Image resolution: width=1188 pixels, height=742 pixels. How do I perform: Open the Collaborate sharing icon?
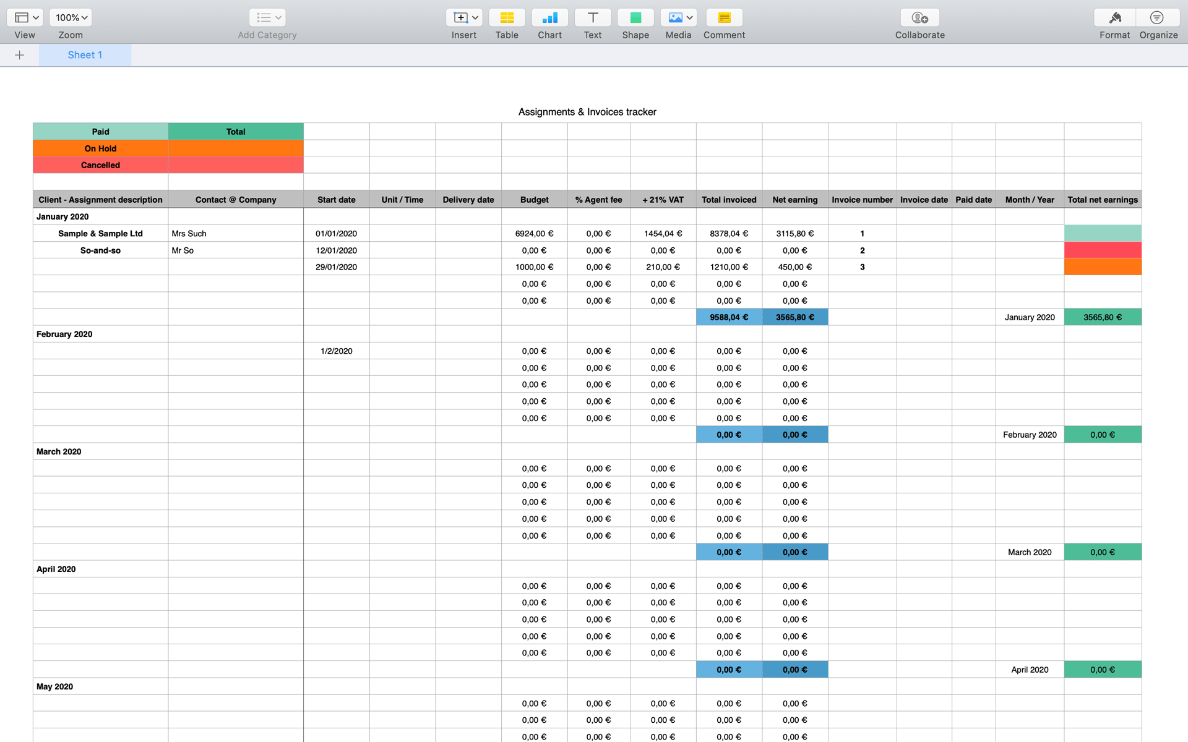click(919, 18)
